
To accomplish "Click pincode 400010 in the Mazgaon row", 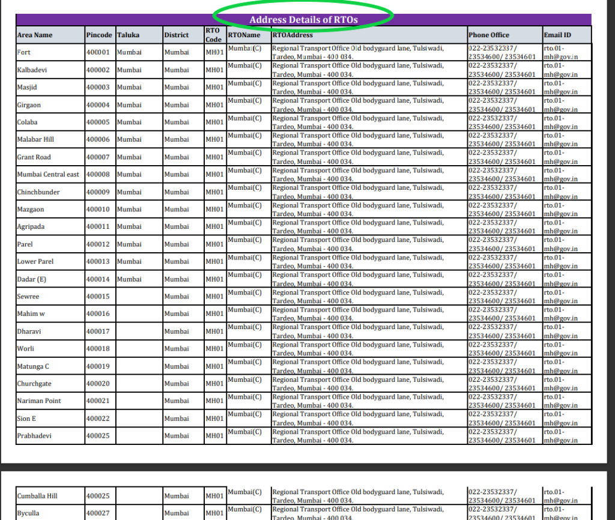I will pos(98,210).
